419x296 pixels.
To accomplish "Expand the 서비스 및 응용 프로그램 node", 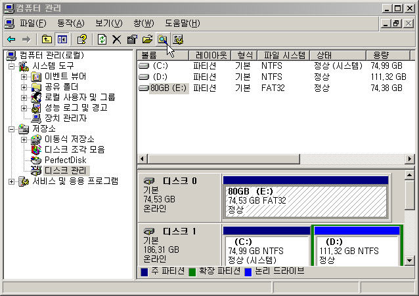I will [x=11, y=181].
